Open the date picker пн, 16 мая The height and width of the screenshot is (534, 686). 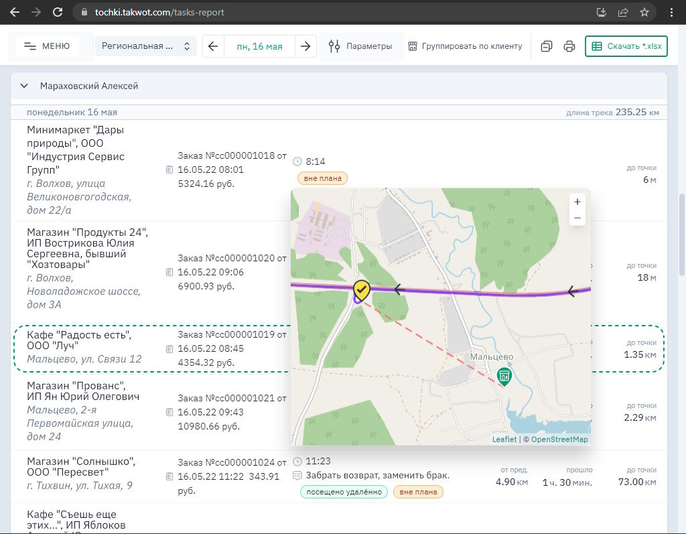click(259, 46)
